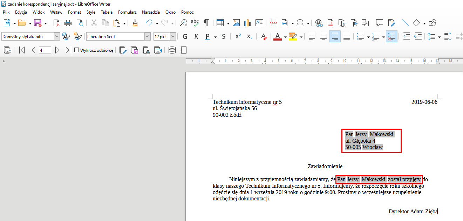Insert a text box
Image resolution: width=463 pixels, height=221 pixels.
(x=259, y=23)
